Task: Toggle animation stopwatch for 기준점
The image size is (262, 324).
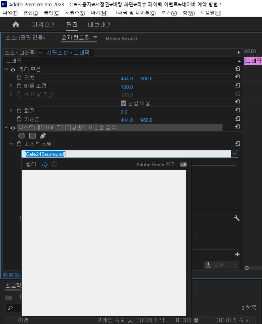Action: click(19, 119)
